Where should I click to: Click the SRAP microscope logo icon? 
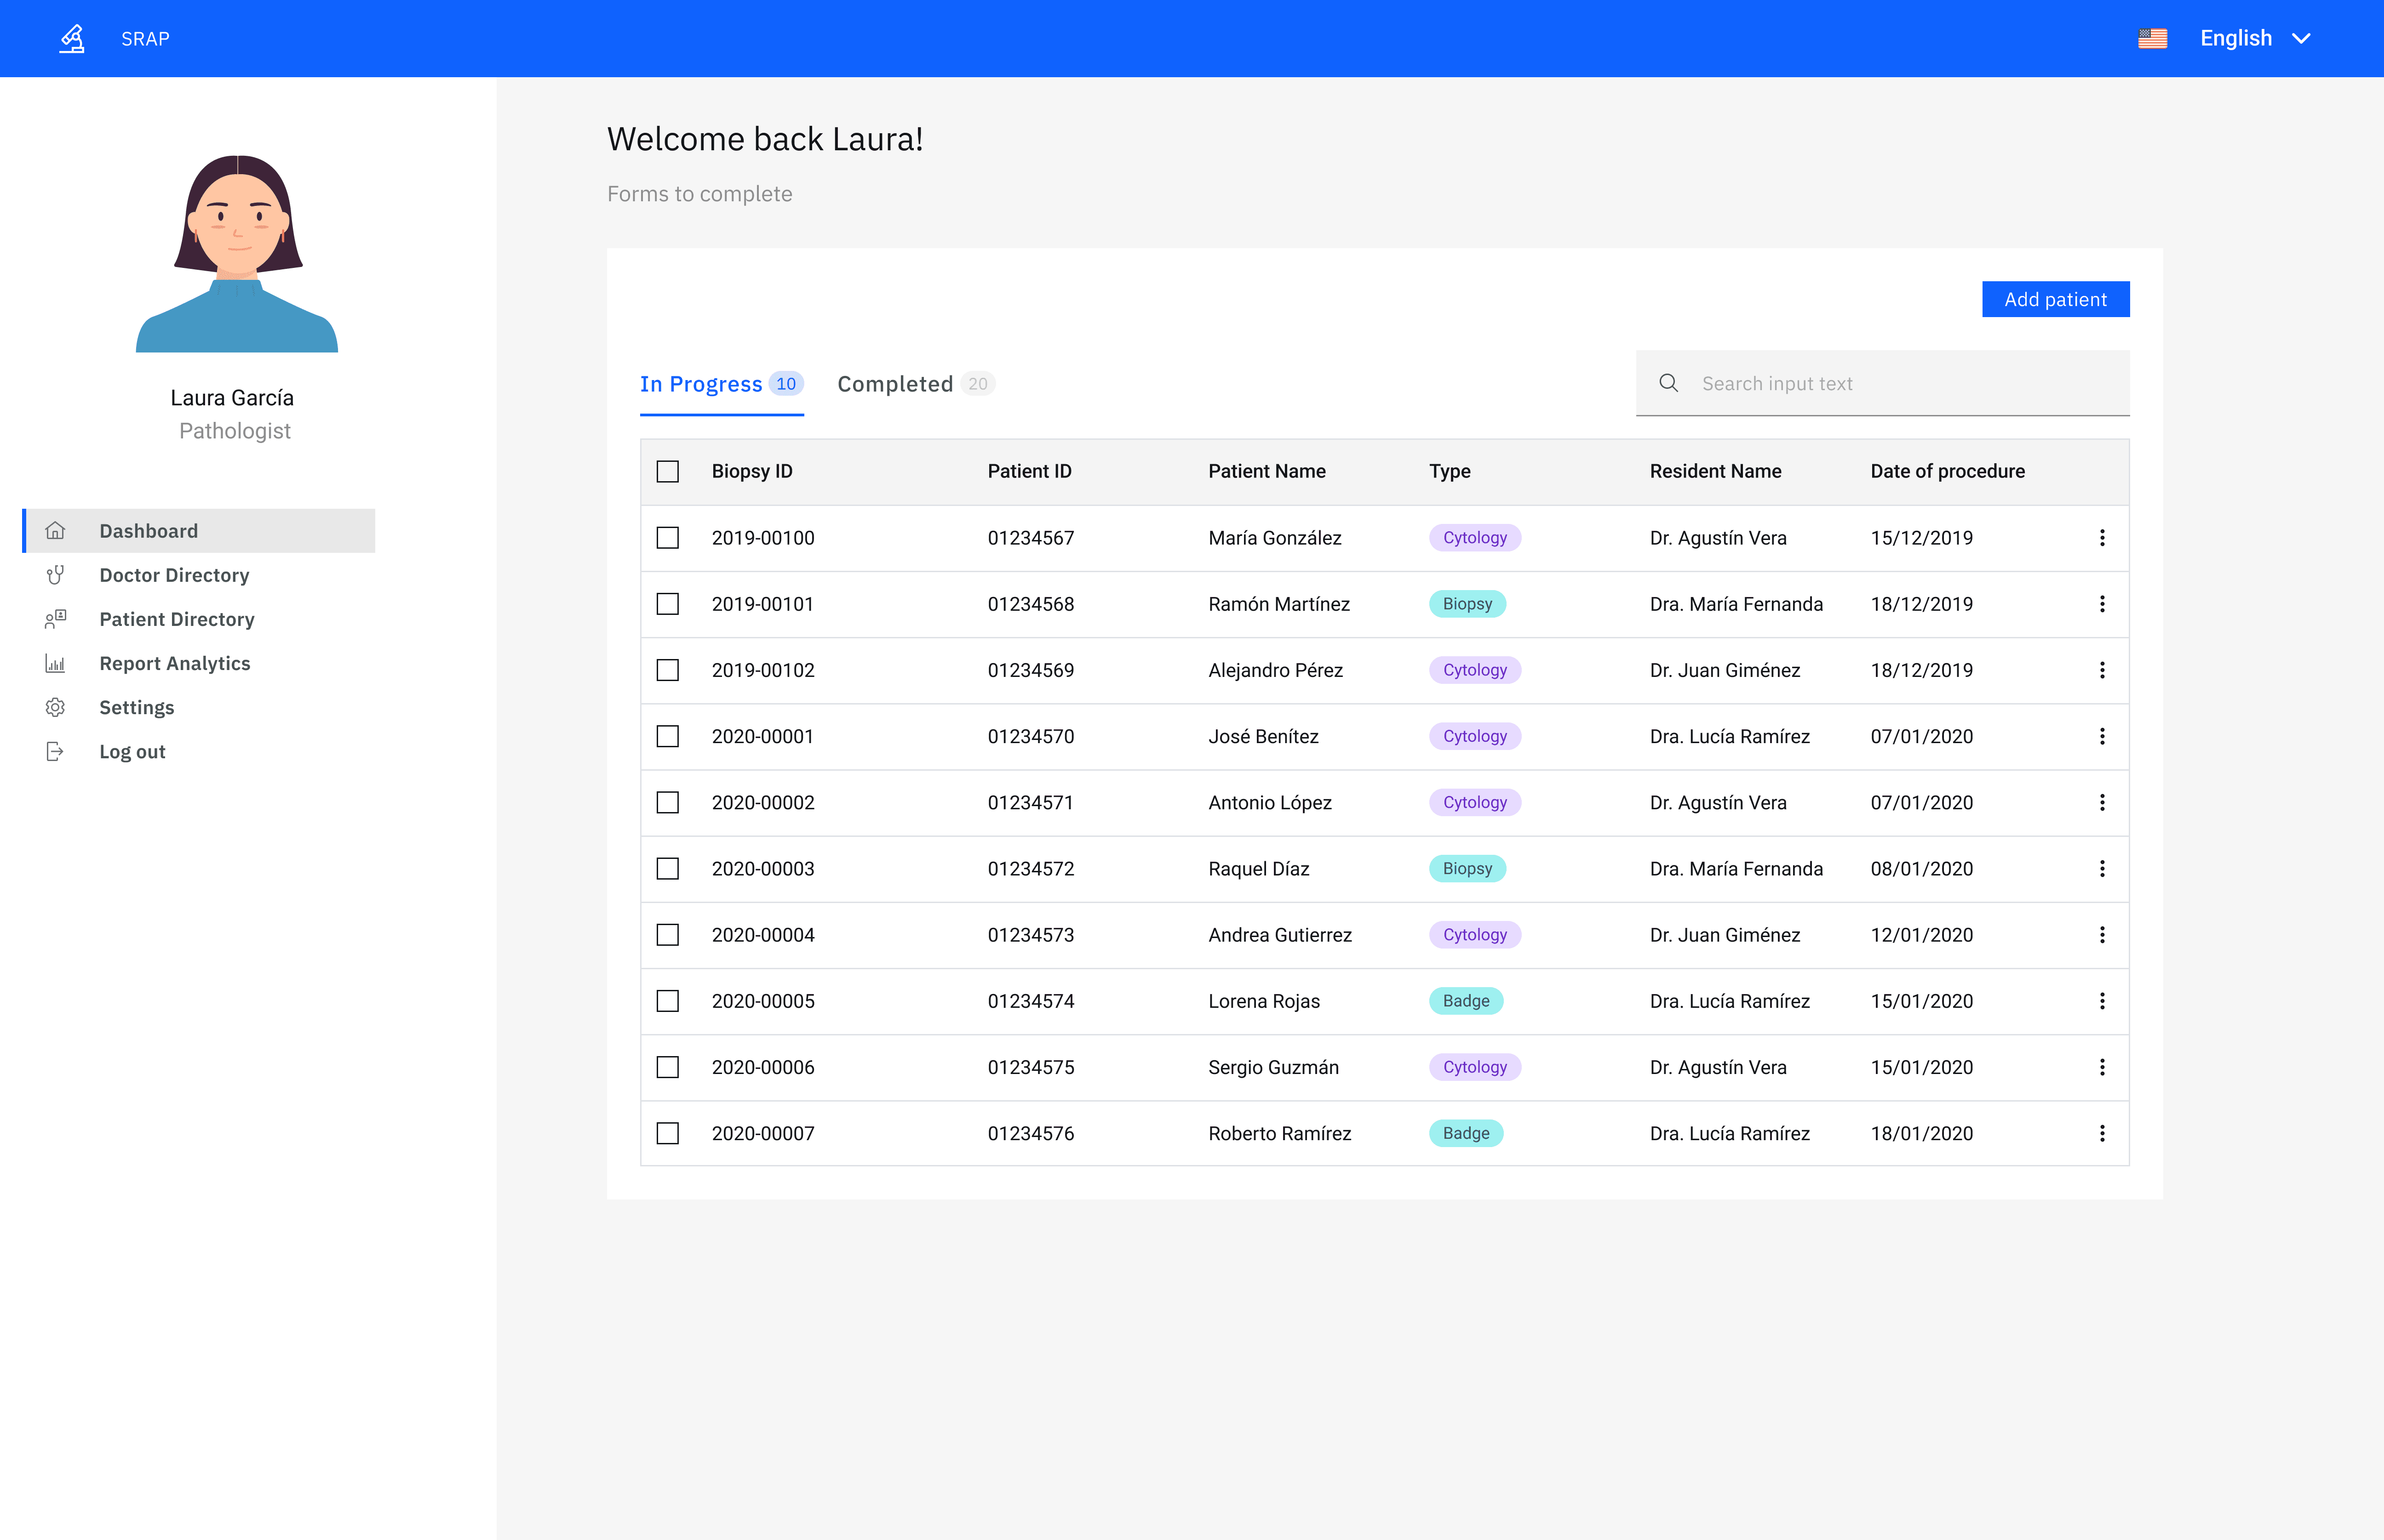pyautogui.click(x=72, y=39)
